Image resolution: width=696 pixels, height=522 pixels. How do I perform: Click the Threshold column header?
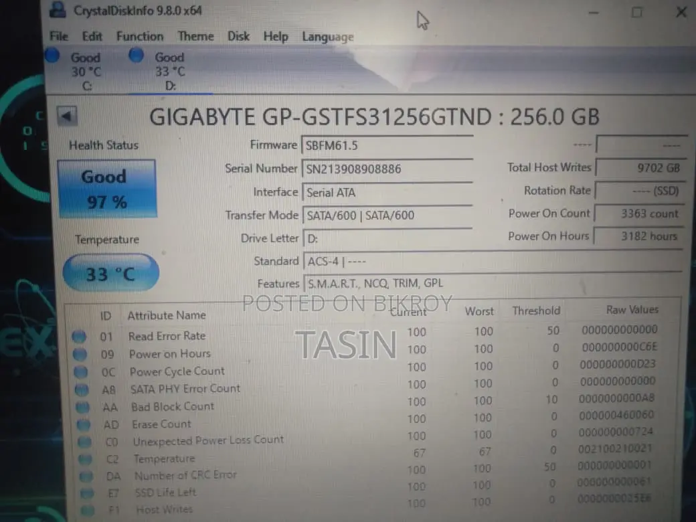tap(536, 311)
